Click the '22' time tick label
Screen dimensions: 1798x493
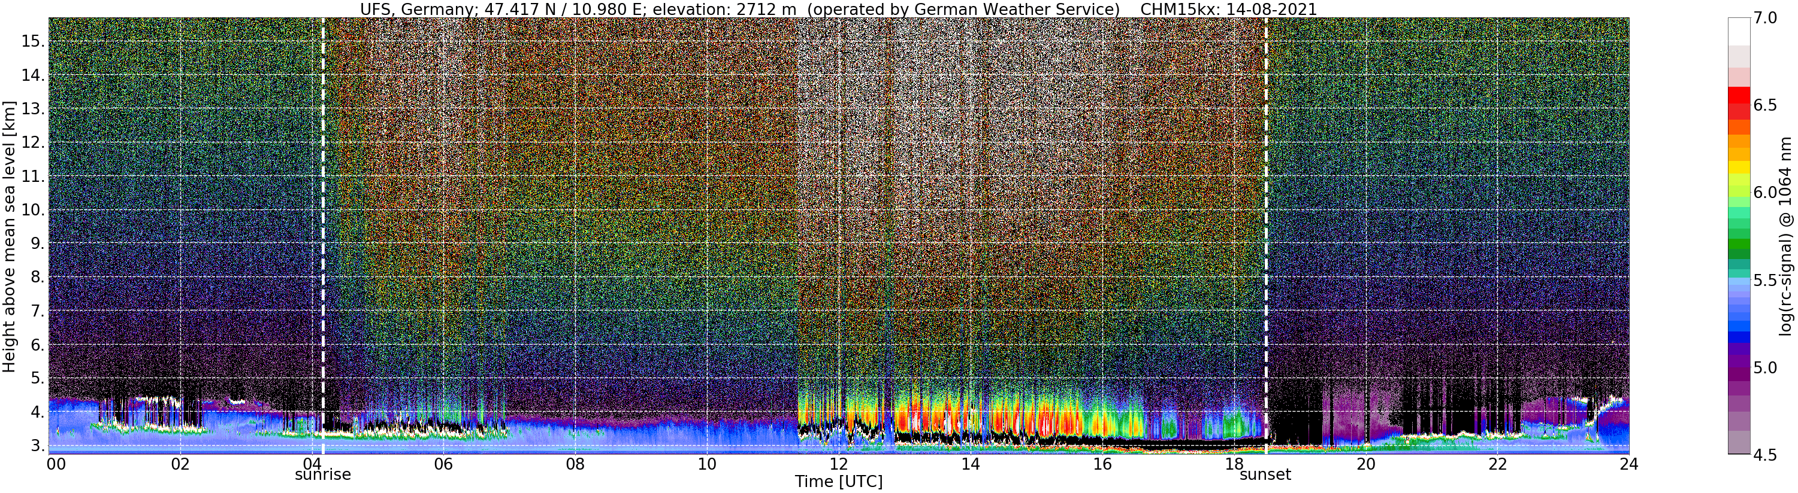coord(1497,464)
